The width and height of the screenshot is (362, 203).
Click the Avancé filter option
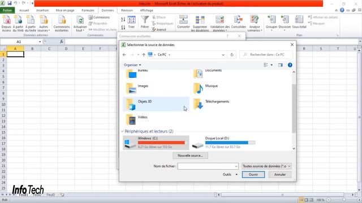pos(160,29)
